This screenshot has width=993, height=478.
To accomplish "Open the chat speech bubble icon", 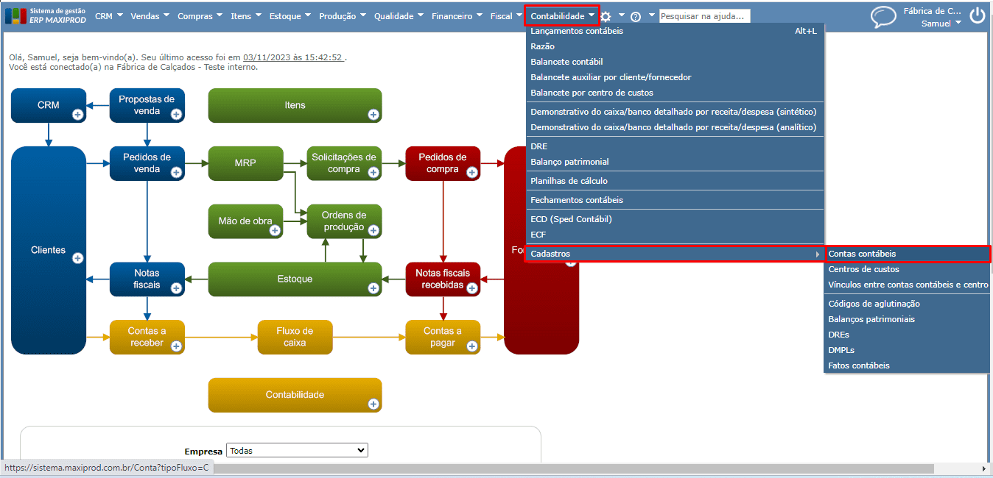I will [x=883, y=17].
